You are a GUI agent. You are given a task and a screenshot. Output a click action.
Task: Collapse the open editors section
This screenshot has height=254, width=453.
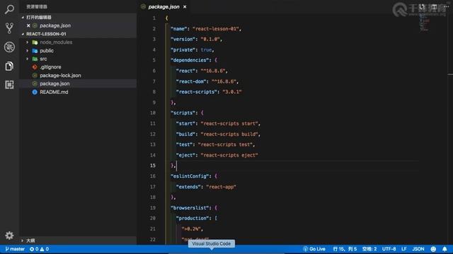(23, 17)
